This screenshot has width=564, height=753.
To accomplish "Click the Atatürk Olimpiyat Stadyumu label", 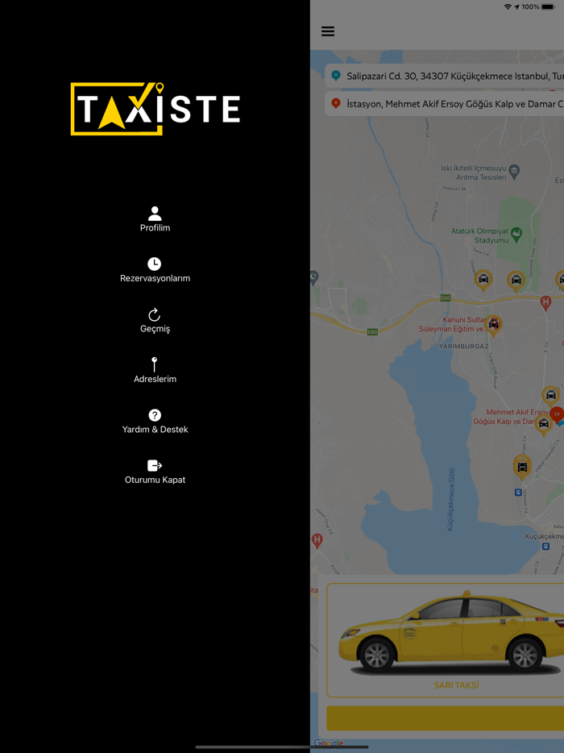I will 479,235.
